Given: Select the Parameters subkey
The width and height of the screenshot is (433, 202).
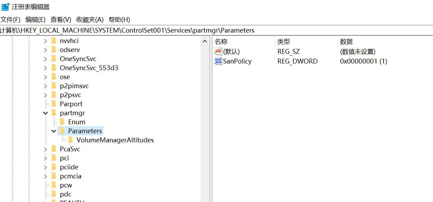Looking at the screenshot, I should coord(85,131).
